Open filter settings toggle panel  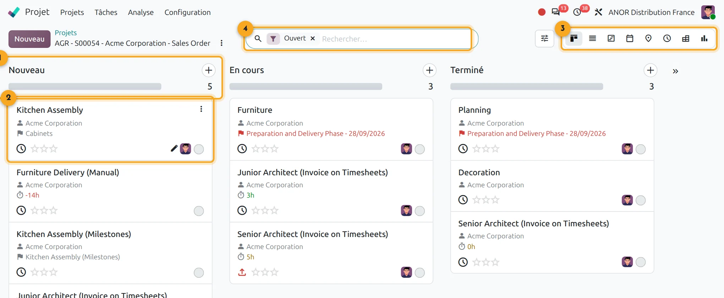click(544, 38)
